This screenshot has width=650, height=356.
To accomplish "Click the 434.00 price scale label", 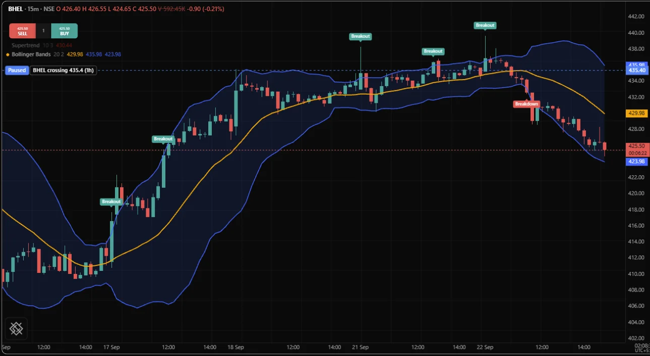I will (x=636, y=81).
